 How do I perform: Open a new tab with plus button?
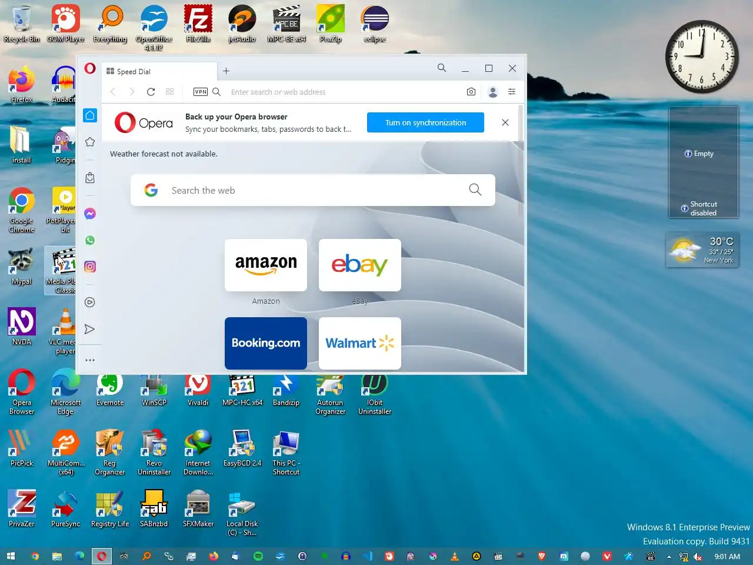point(226,71)
